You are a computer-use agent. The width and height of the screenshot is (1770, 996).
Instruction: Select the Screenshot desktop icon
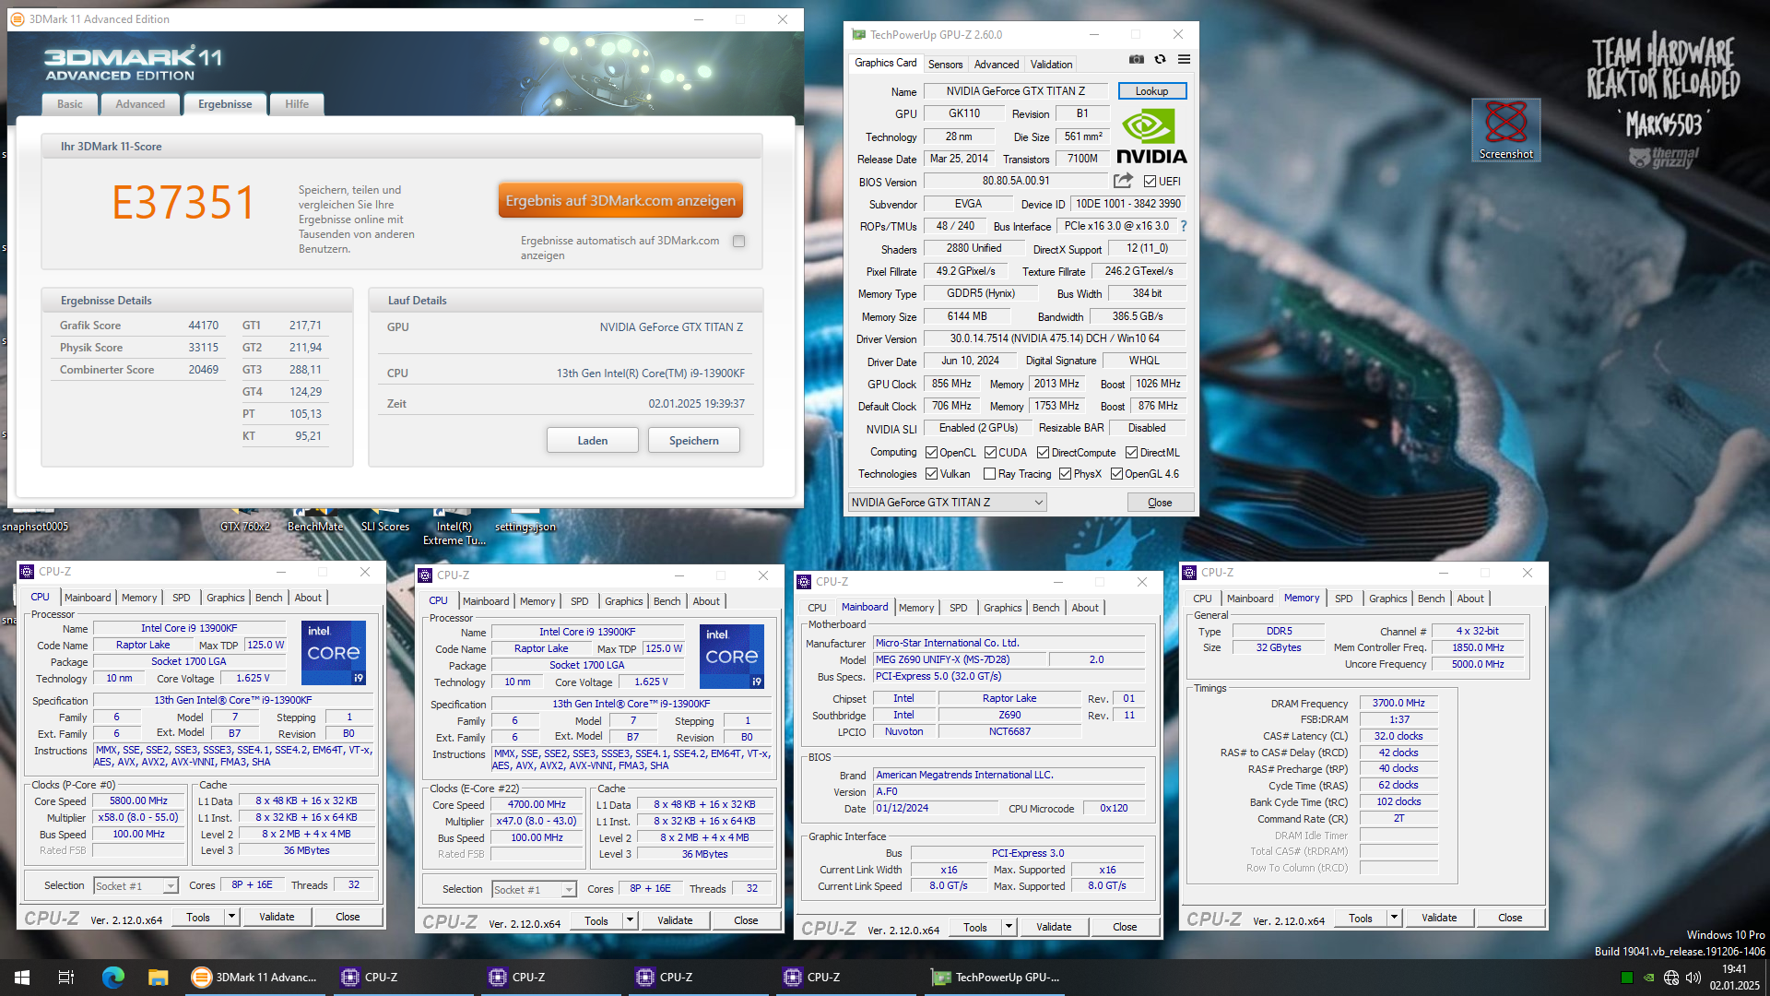point(1505,130)
